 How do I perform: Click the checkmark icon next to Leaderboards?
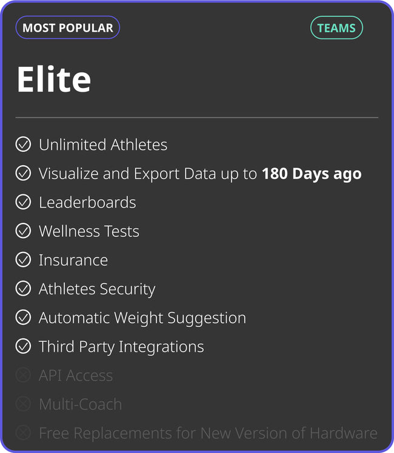pyautogui.click(x=23, y=202)
